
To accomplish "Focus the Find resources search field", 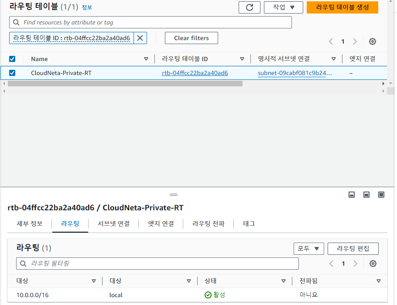I will pyautogui.click(x=151, y=22).
